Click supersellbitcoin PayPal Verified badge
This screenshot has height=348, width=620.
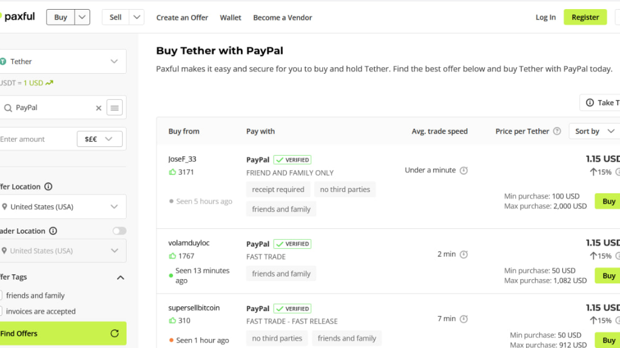click(292, 309)
